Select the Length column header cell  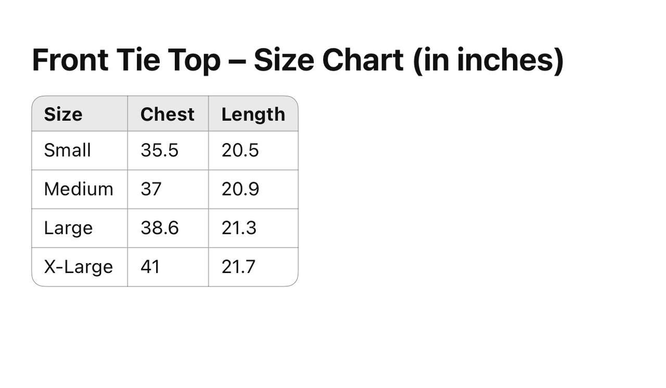point(253,114)
